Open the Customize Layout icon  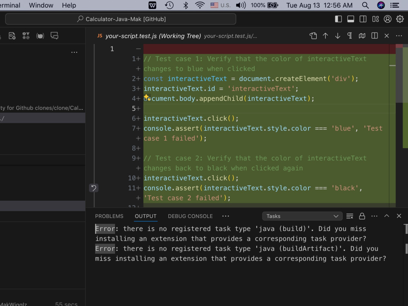point(375,19)
